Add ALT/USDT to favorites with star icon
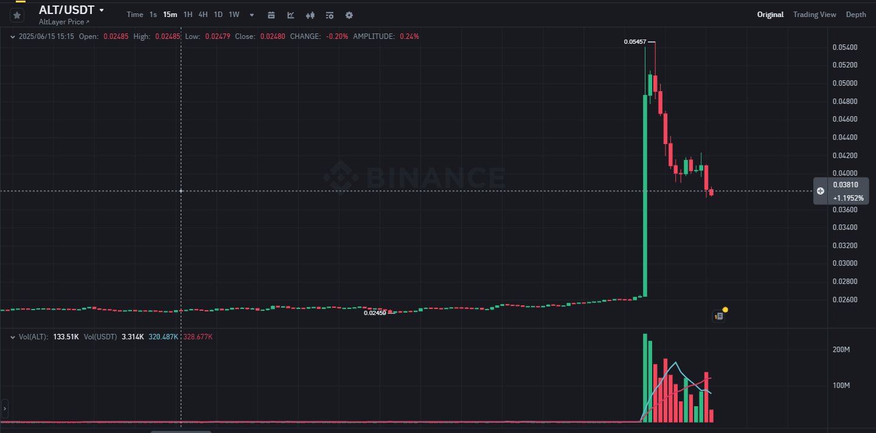Image resolution: width=876 pixels, height=433 pixels. pyautogui.click(x=17, y=15)
